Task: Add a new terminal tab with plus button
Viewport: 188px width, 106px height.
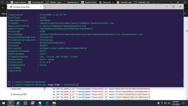Action: coord(46,7)
